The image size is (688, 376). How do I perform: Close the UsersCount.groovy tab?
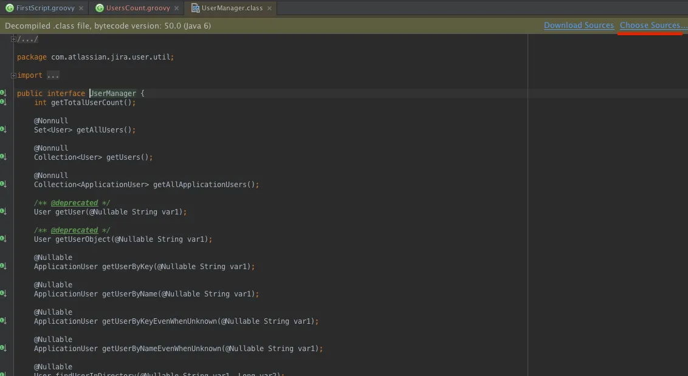pos(176,9)
